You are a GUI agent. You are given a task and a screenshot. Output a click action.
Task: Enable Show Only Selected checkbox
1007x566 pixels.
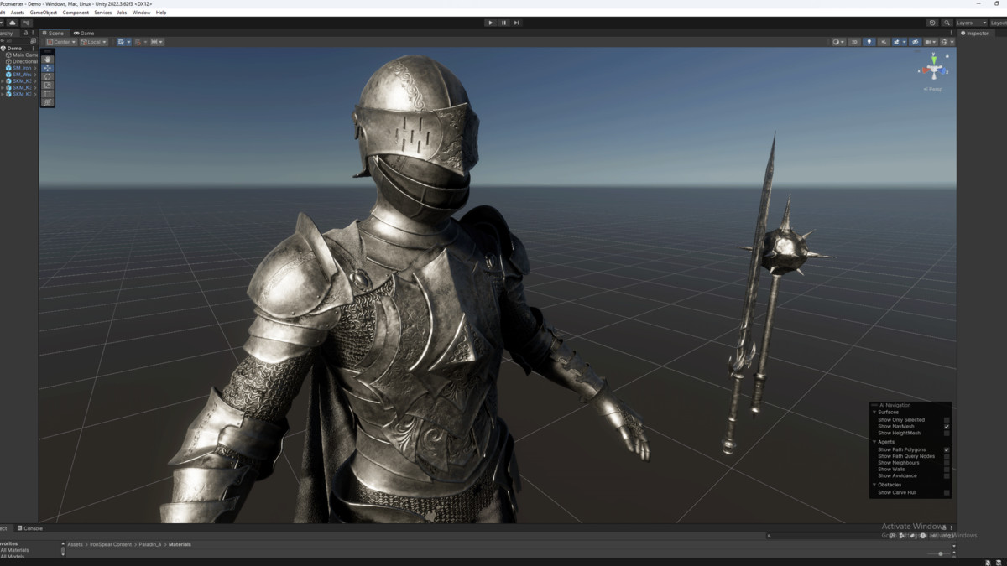pos(947,420)
